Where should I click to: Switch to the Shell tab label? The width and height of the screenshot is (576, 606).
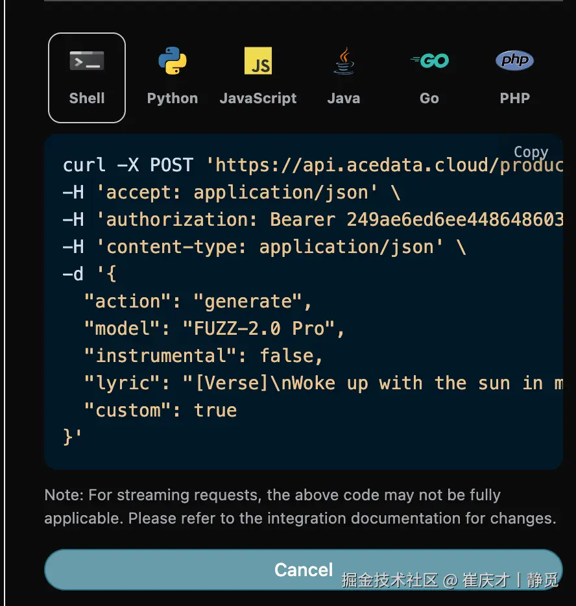(x=87, y=98)
